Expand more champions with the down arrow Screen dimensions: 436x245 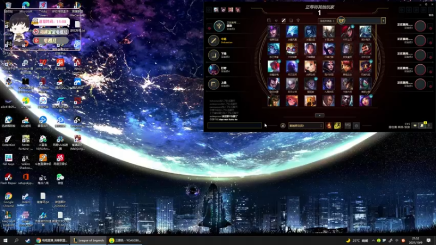click(x=319, y=115)
